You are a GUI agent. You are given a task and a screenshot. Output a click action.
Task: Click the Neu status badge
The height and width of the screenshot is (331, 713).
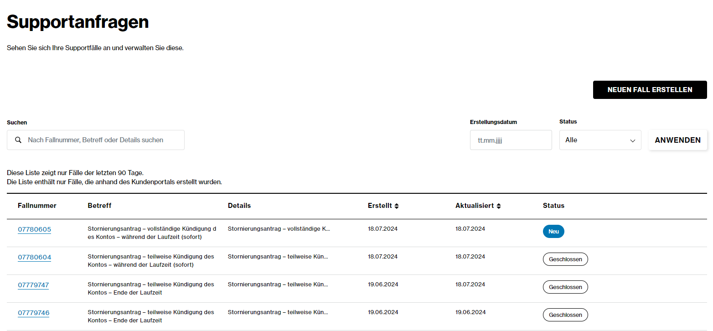tap(553, 232)
